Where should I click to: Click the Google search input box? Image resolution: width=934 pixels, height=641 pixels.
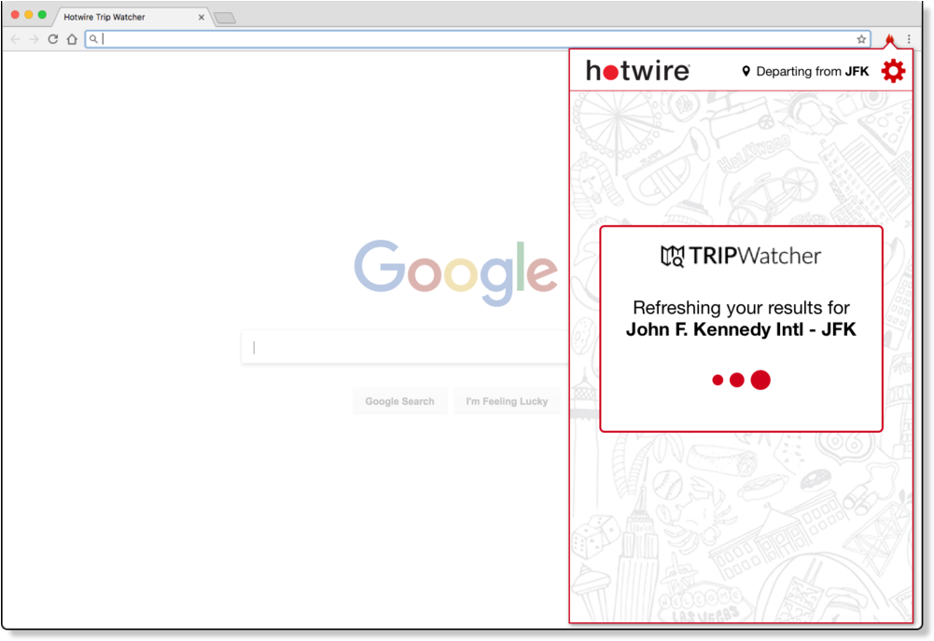click(405, 347)
